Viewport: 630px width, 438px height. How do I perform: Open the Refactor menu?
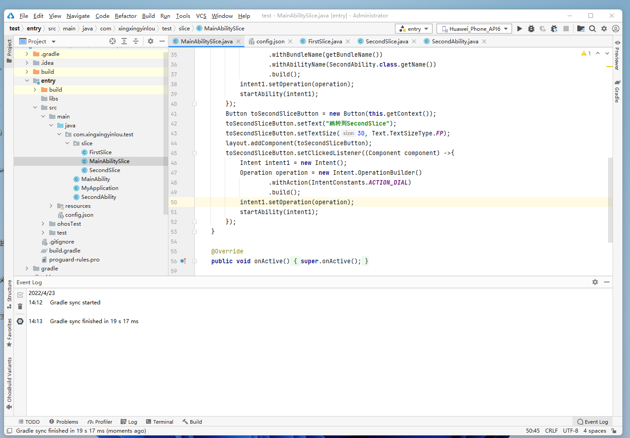[x=126, y=16]
